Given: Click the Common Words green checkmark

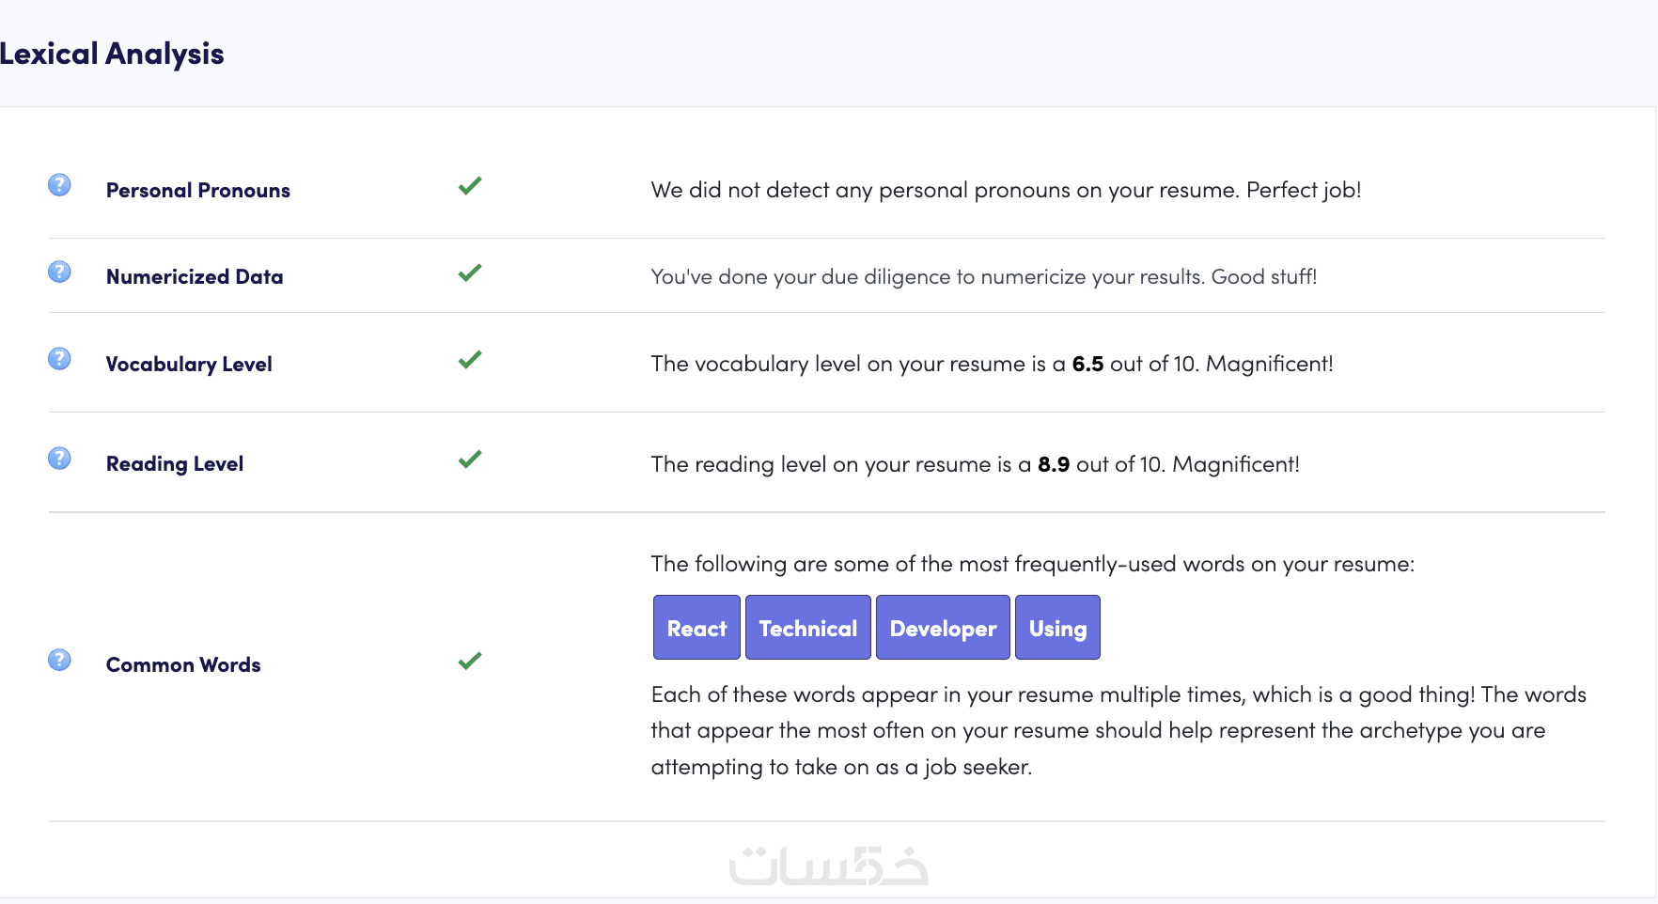Looking at the screenshot, I should [470, 661].
